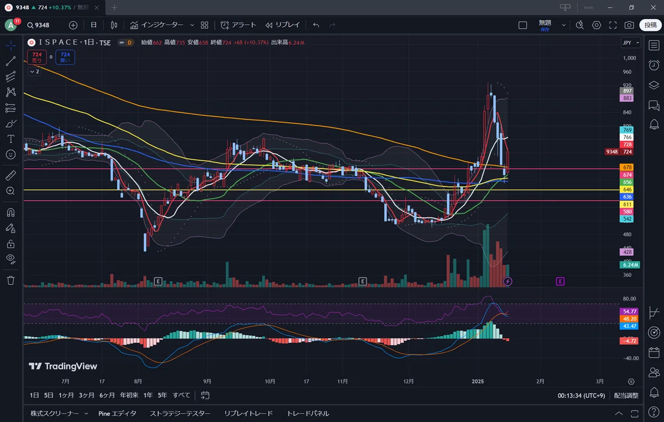Delete drawings with the trash icon
Image resolution: width=664 pixels, height=422 pixels.
tap(11, 280)
